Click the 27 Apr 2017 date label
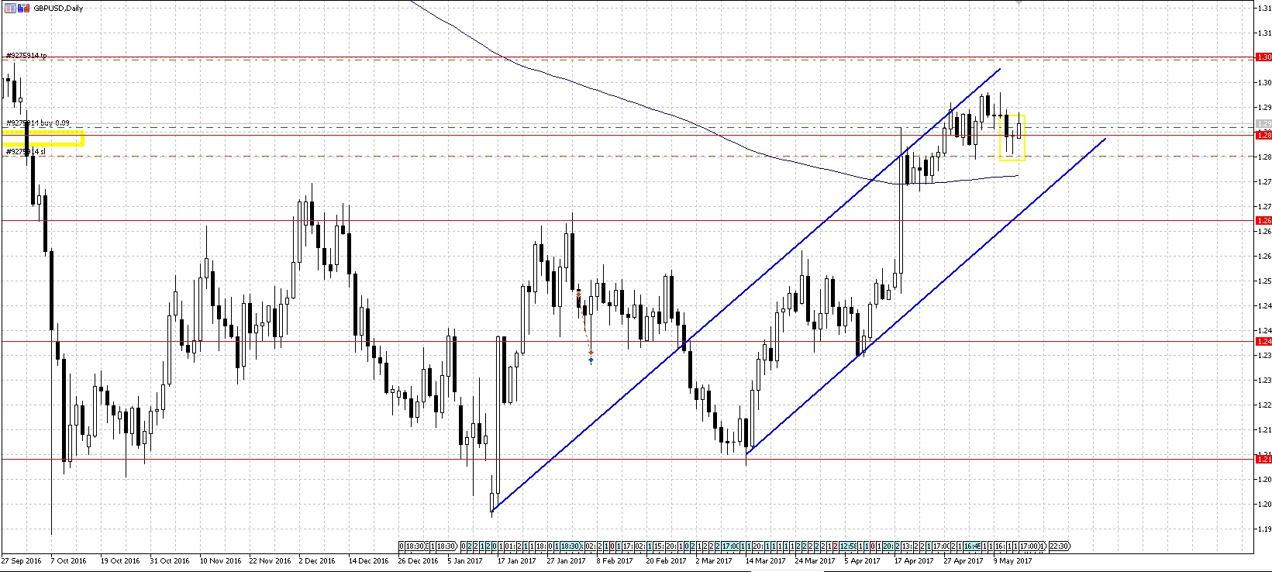 coord(963,560)
